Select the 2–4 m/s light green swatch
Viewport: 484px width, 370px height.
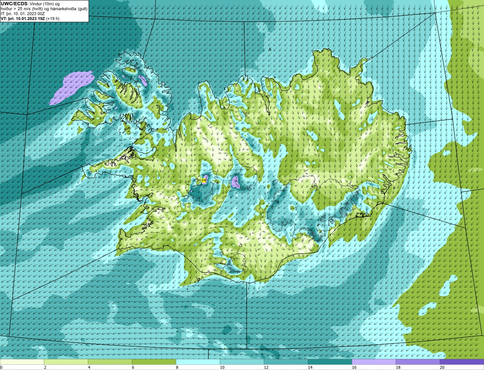click(x=66, y=362)
